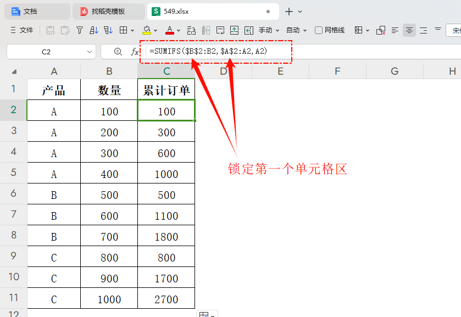Viewport: 461px width, 317px height.
Task: Switch to the 找稻壳模板 tab
Action: [108, 12]
